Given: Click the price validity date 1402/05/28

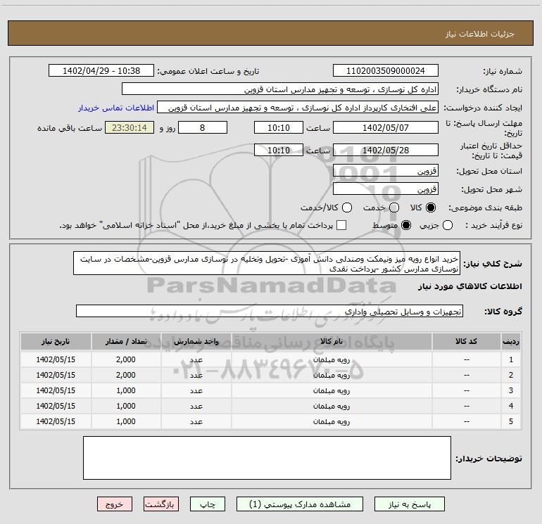Looking at the screenshot, I should point(386,150).
